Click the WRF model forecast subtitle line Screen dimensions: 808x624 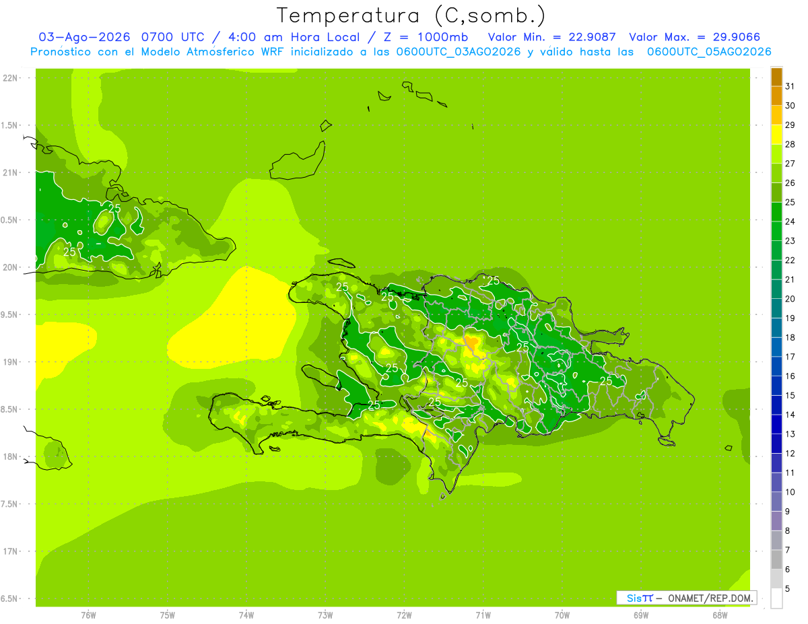401,52
